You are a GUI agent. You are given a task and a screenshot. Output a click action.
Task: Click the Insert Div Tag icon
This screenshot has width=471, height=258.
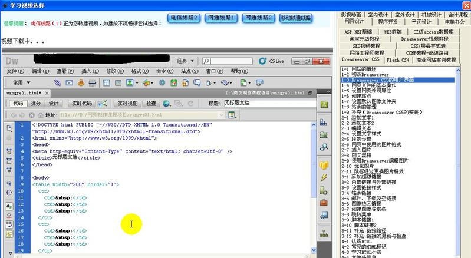pos(118,82)
